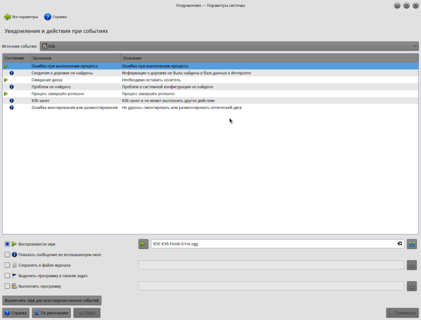Minimize the Параметры системы window
Viewport: 421px width, 320px height.
coord(397,5)
